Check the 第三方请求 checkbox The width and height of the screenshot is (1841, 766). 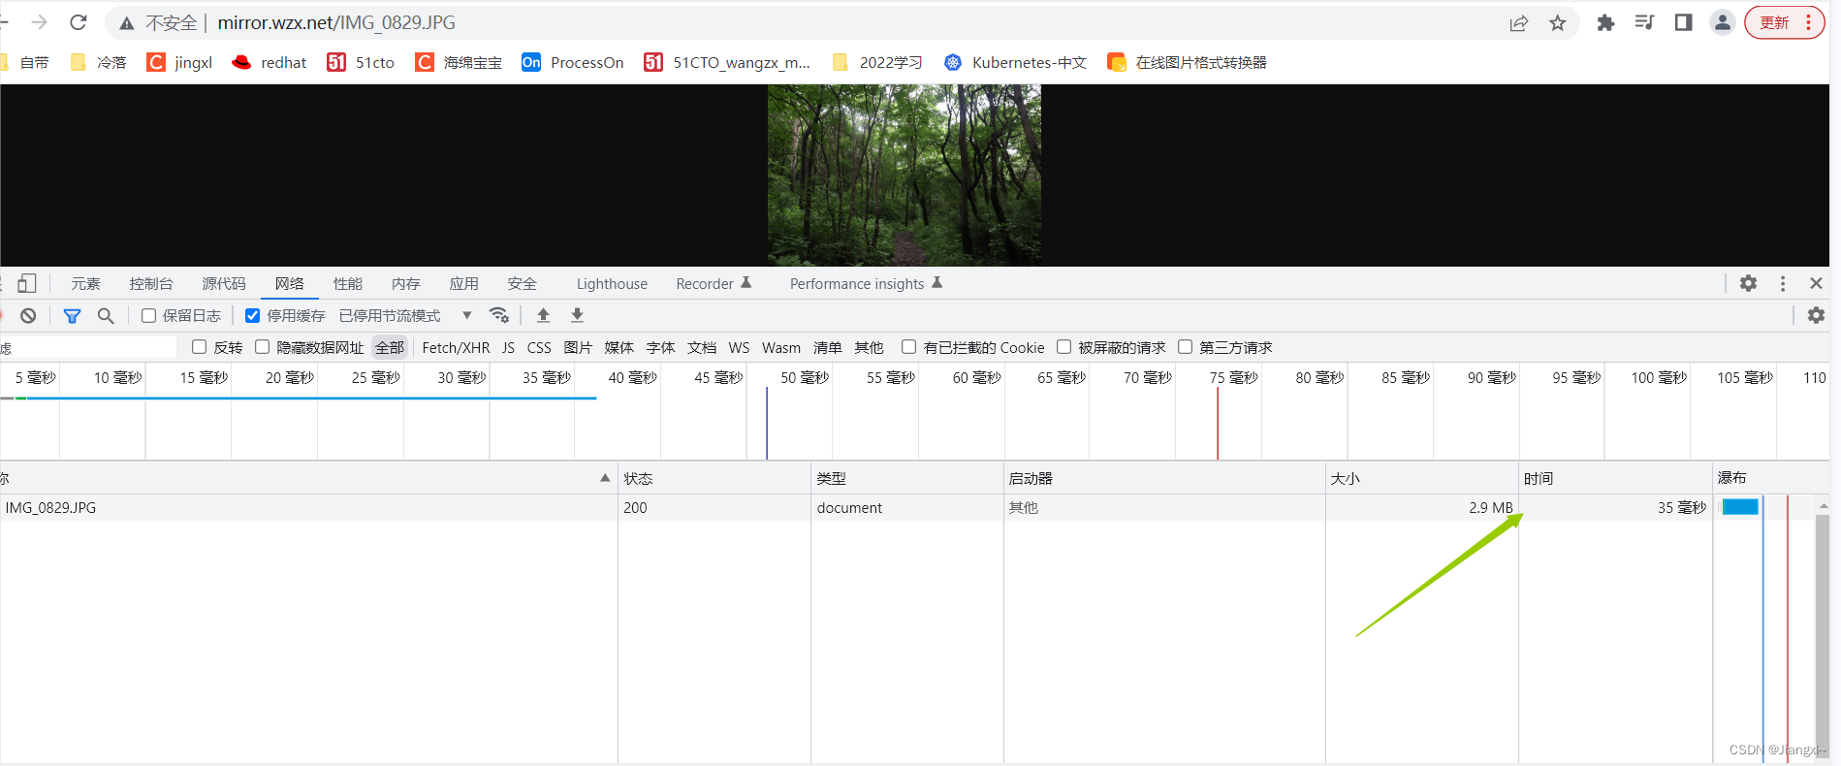point(1185,347)
